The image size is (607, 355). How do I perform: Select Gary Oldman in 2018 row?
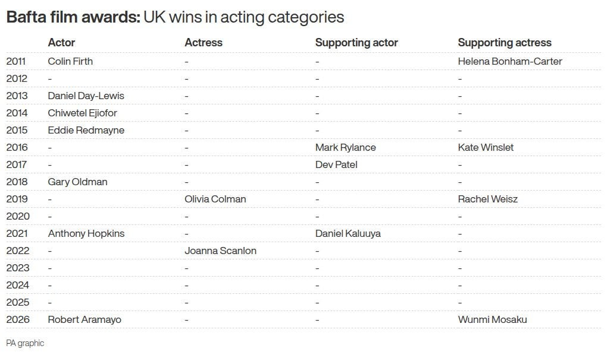(77, 182)
